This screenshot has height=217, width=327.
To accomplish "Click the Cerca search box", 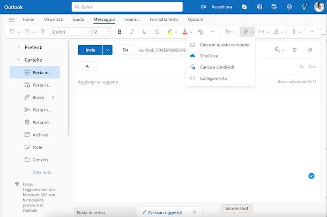I will (127, 7).
